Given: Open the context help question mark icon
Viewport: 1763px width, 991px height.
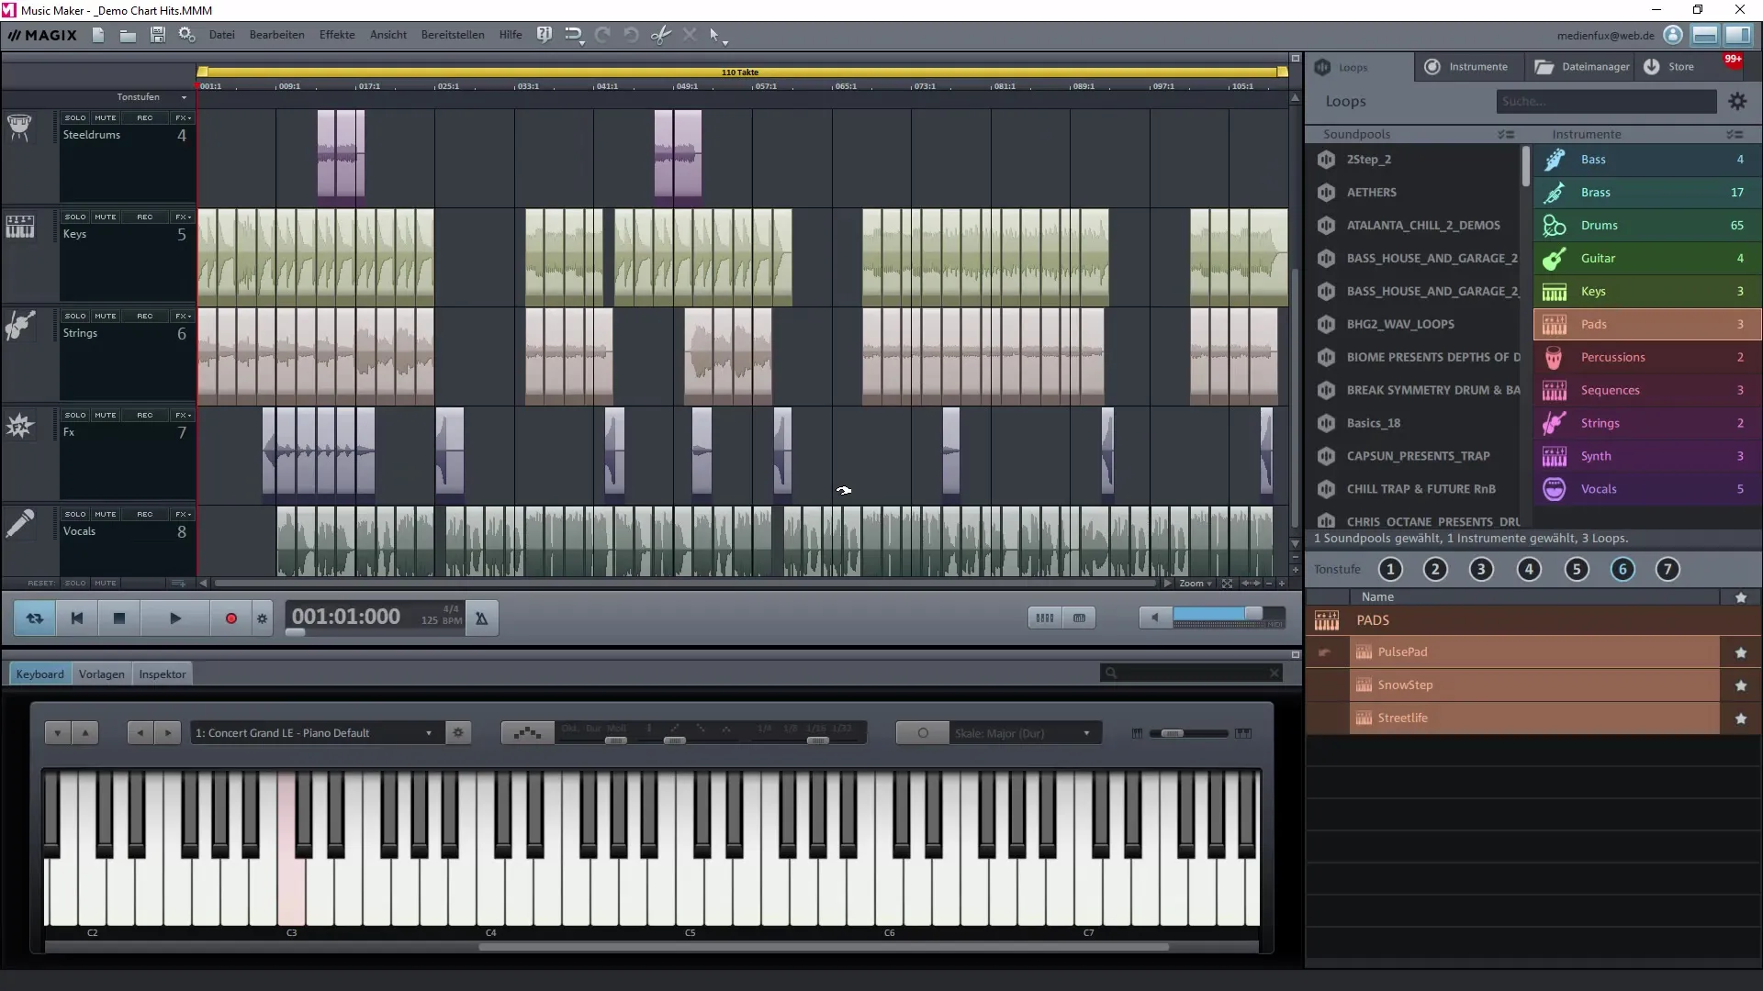Looking at the screenshot, I should click(x=545, y=35).
